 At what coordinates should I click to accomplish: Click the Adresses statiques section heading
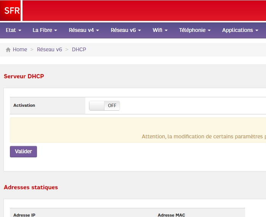[31, 187]
